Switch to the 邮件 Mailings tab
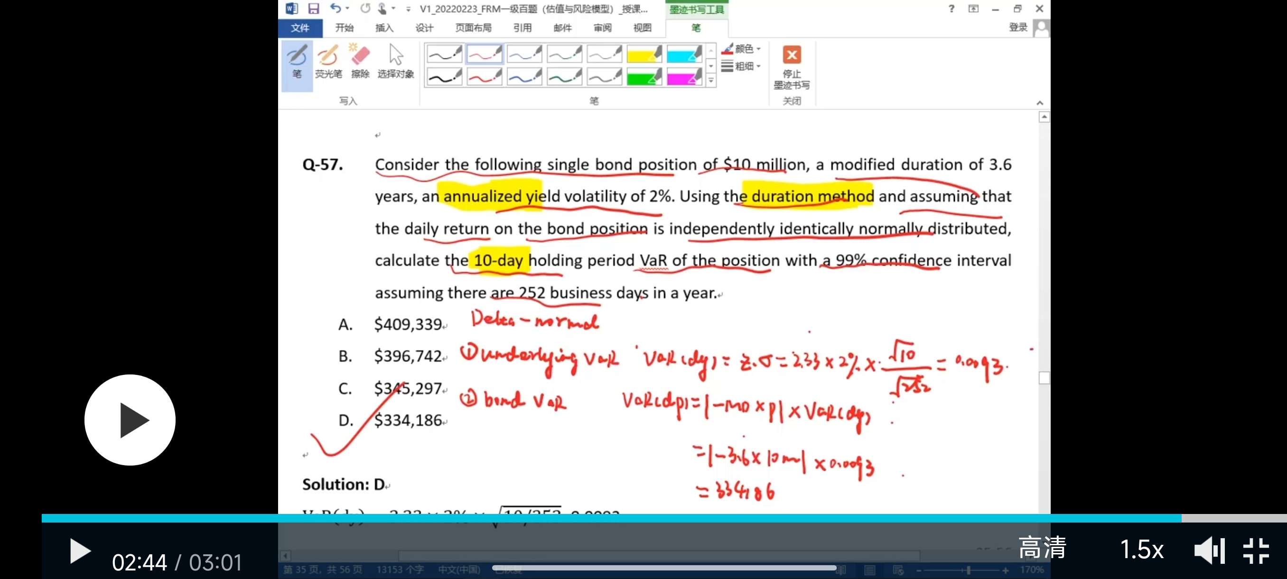 [562, 28]
